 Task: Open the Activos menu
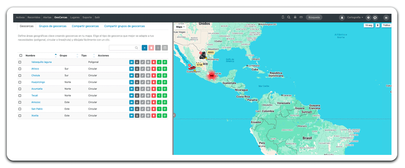click(20, 17)
